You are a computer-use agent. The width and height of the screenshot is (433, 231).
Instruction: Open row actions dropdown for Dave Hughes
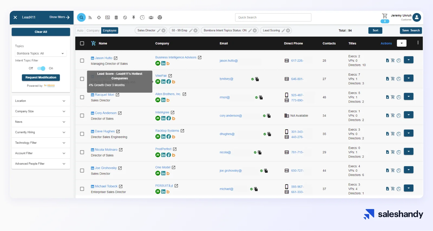point(409,133)
